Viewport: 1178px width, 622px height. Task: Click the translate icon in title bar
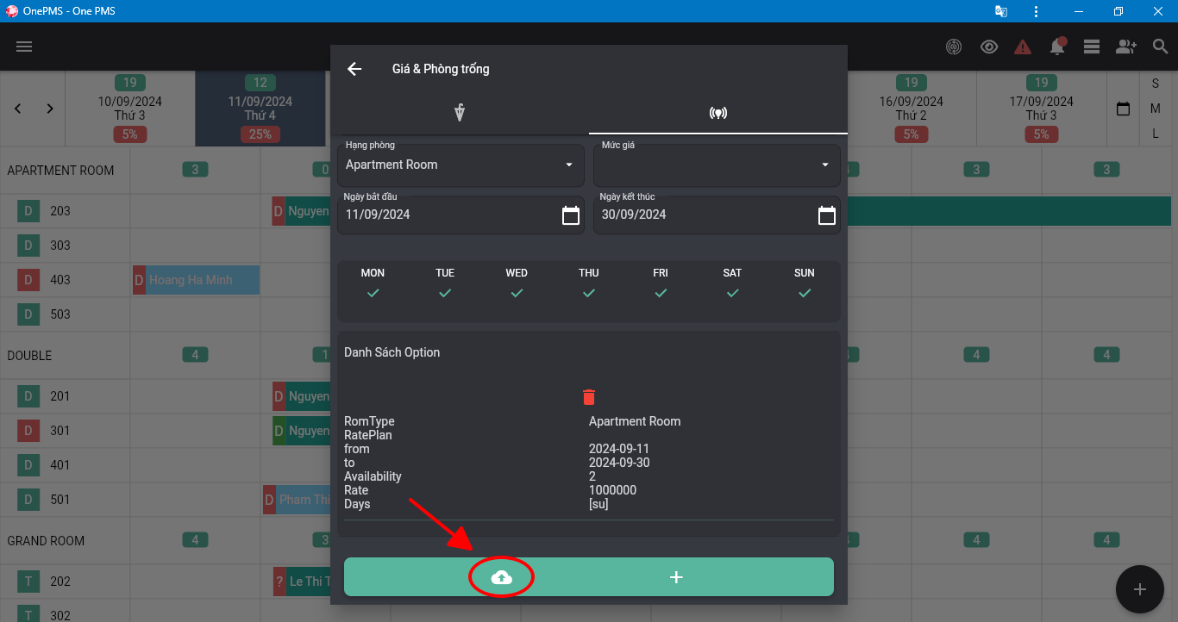1001,11
